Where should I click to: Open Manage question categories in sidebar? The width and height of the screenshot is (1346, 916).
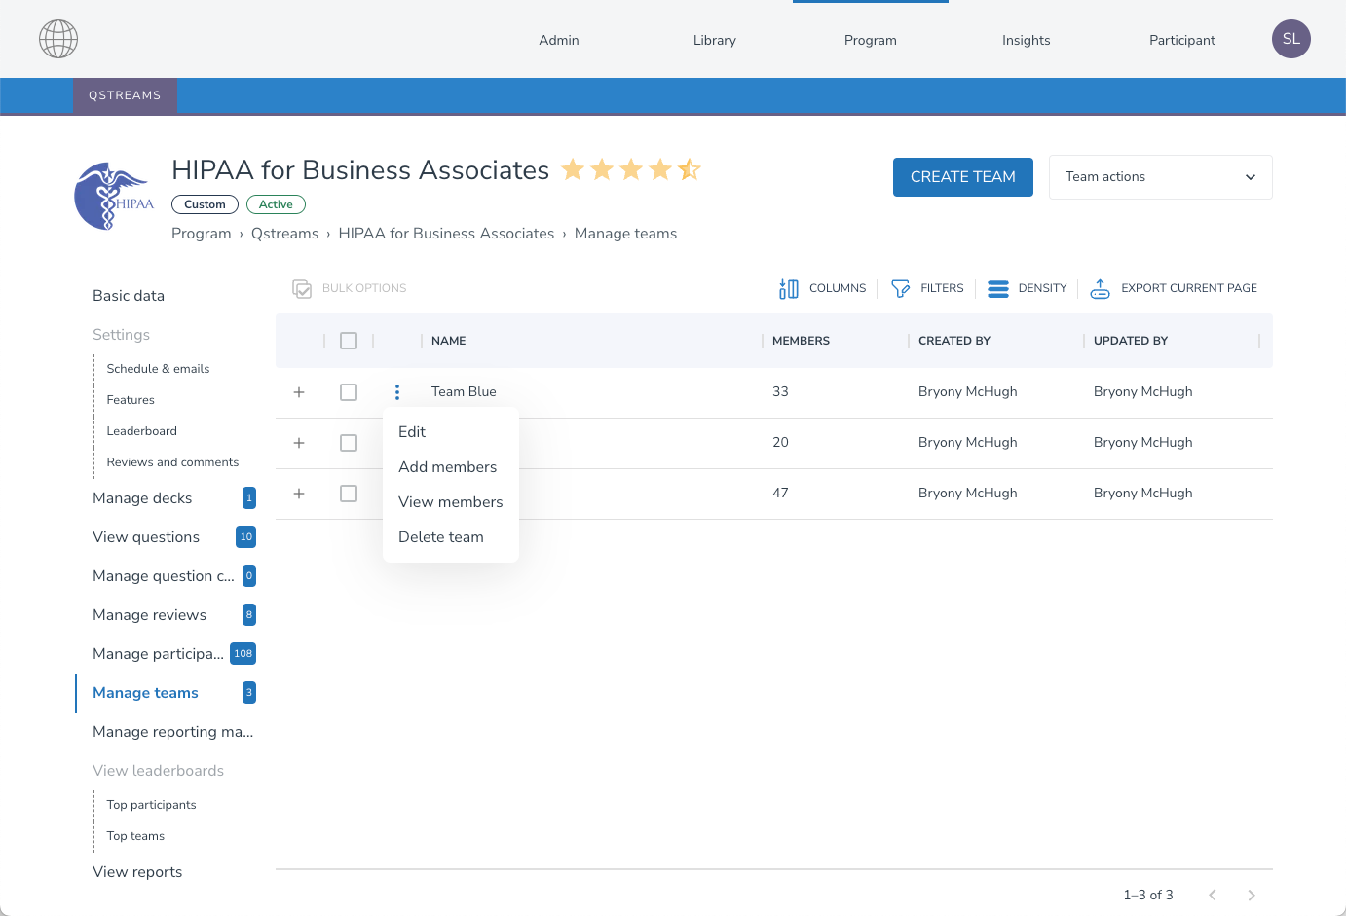click(164, 576)
